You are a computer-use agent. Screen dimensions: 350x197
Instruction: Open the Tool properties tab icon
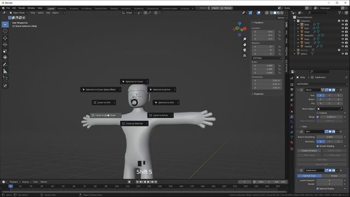click(291, 78)
